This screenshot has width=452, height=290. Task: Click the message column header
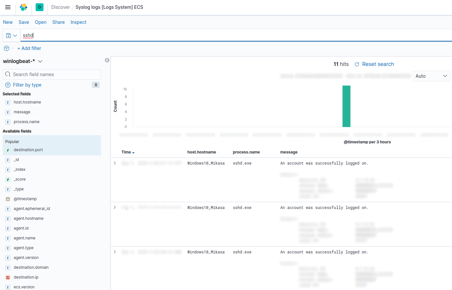pos(289,152)
